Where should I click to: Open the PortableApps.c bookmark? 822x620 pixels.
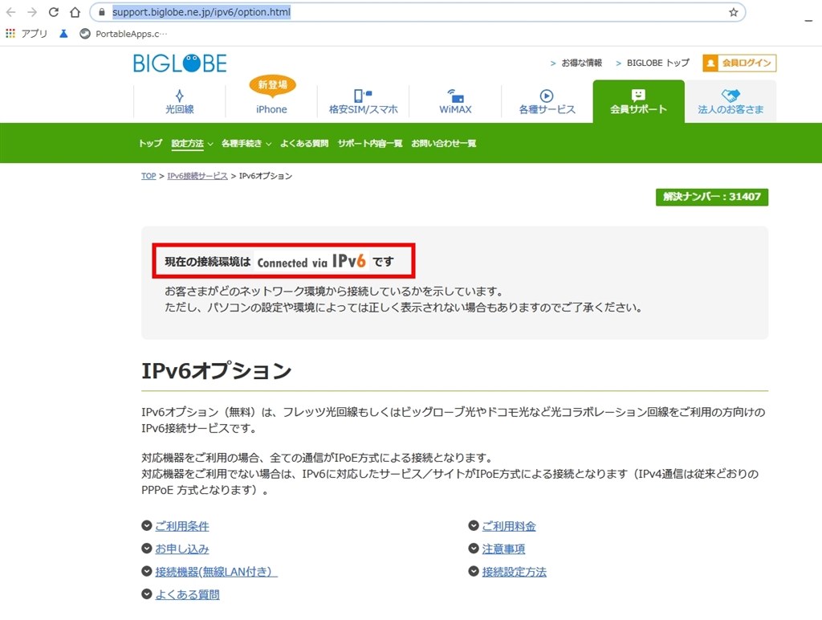pos(124,34)
